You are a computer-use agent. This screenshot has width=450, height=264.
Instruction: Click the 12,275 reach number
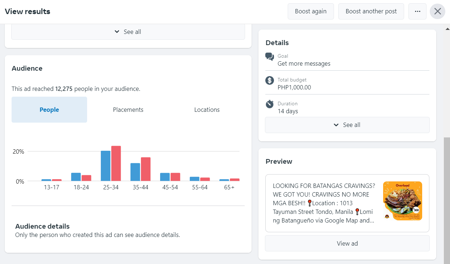(x=64, y=89)
